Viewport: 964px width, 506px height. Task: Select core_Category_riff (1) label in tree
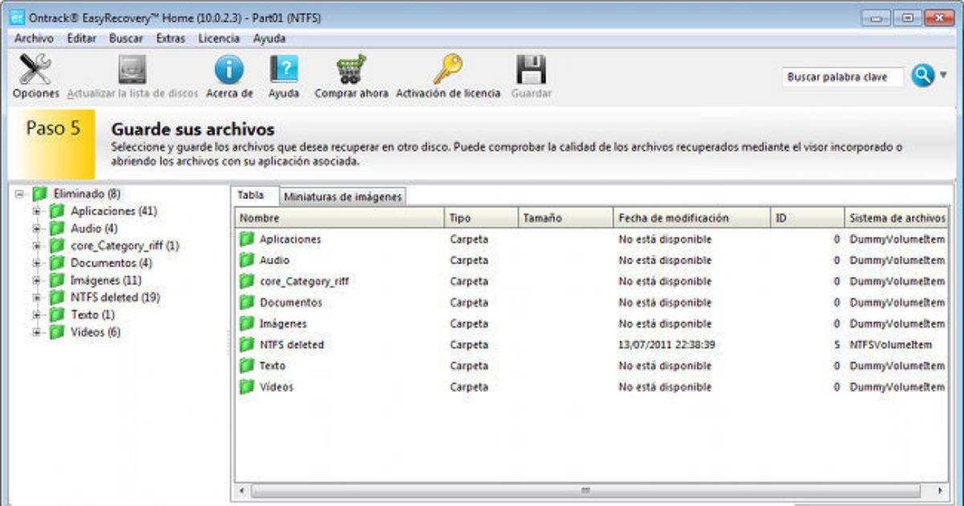click(125, 246)
